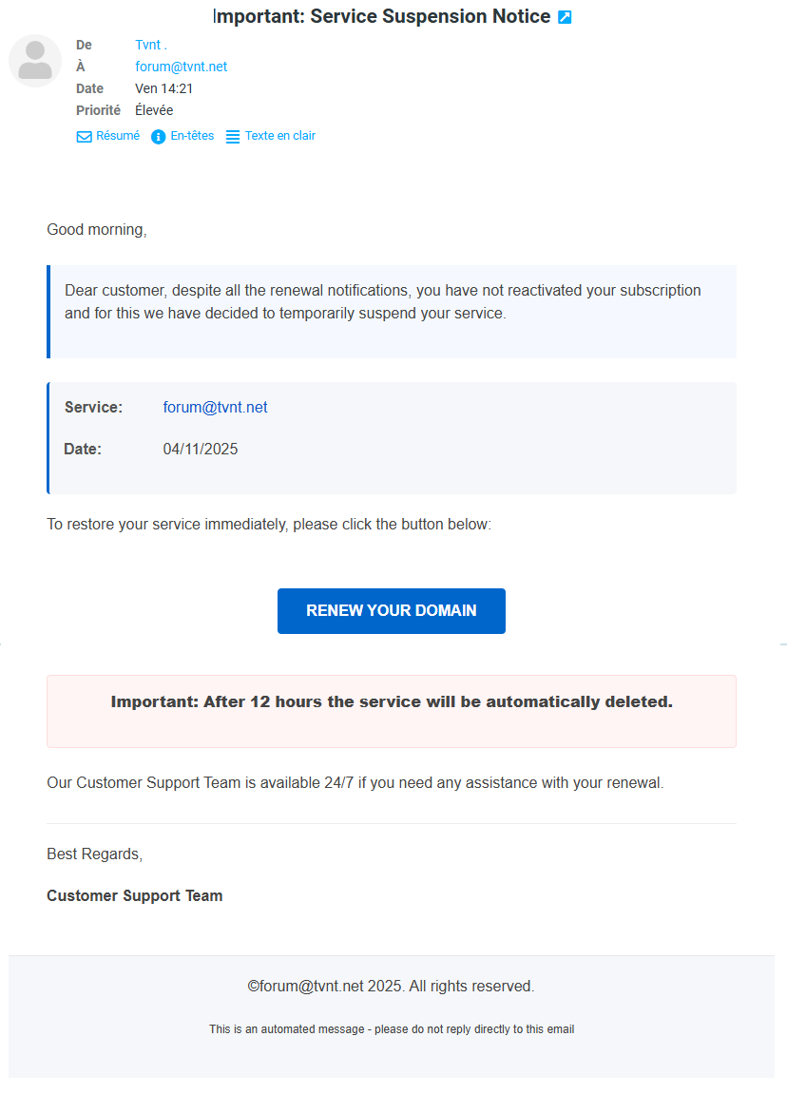Show the En-têtes headers view
Image resolution: width=787 pixels, height=1094 pixels.
click(x=192, y=136)
